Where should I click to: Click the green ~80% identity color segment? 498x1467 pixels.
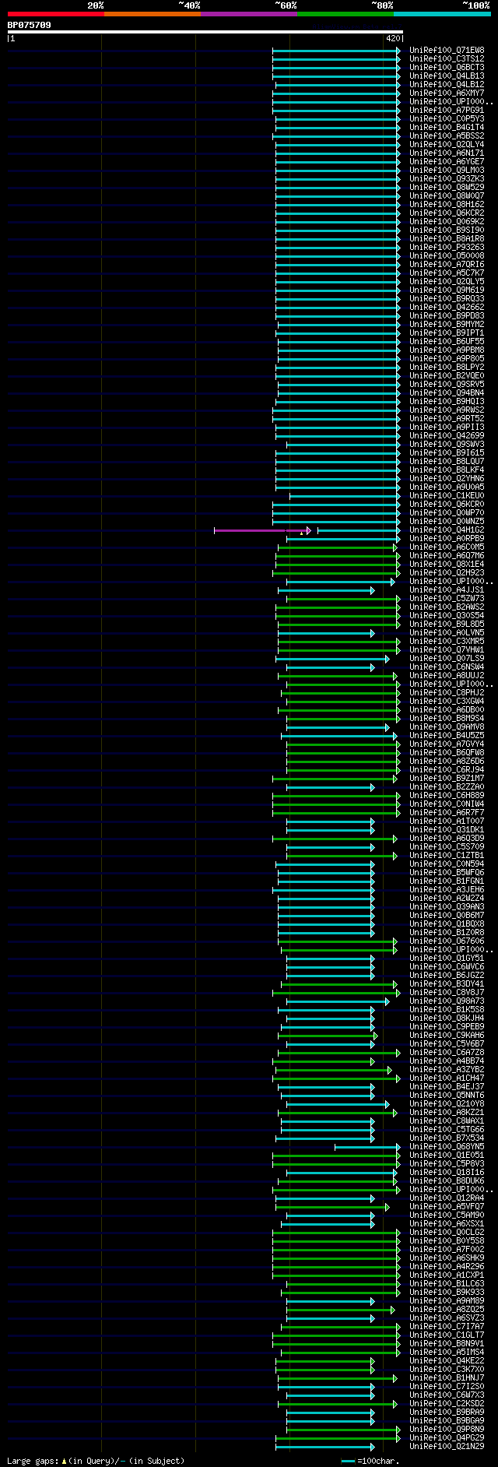pos(345,14)
